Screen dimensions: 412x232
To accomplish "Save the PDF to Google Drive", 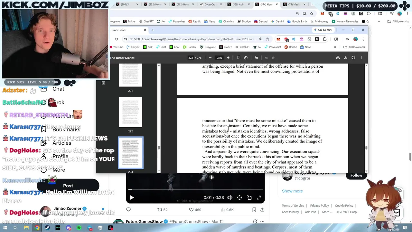I will 338,58.
